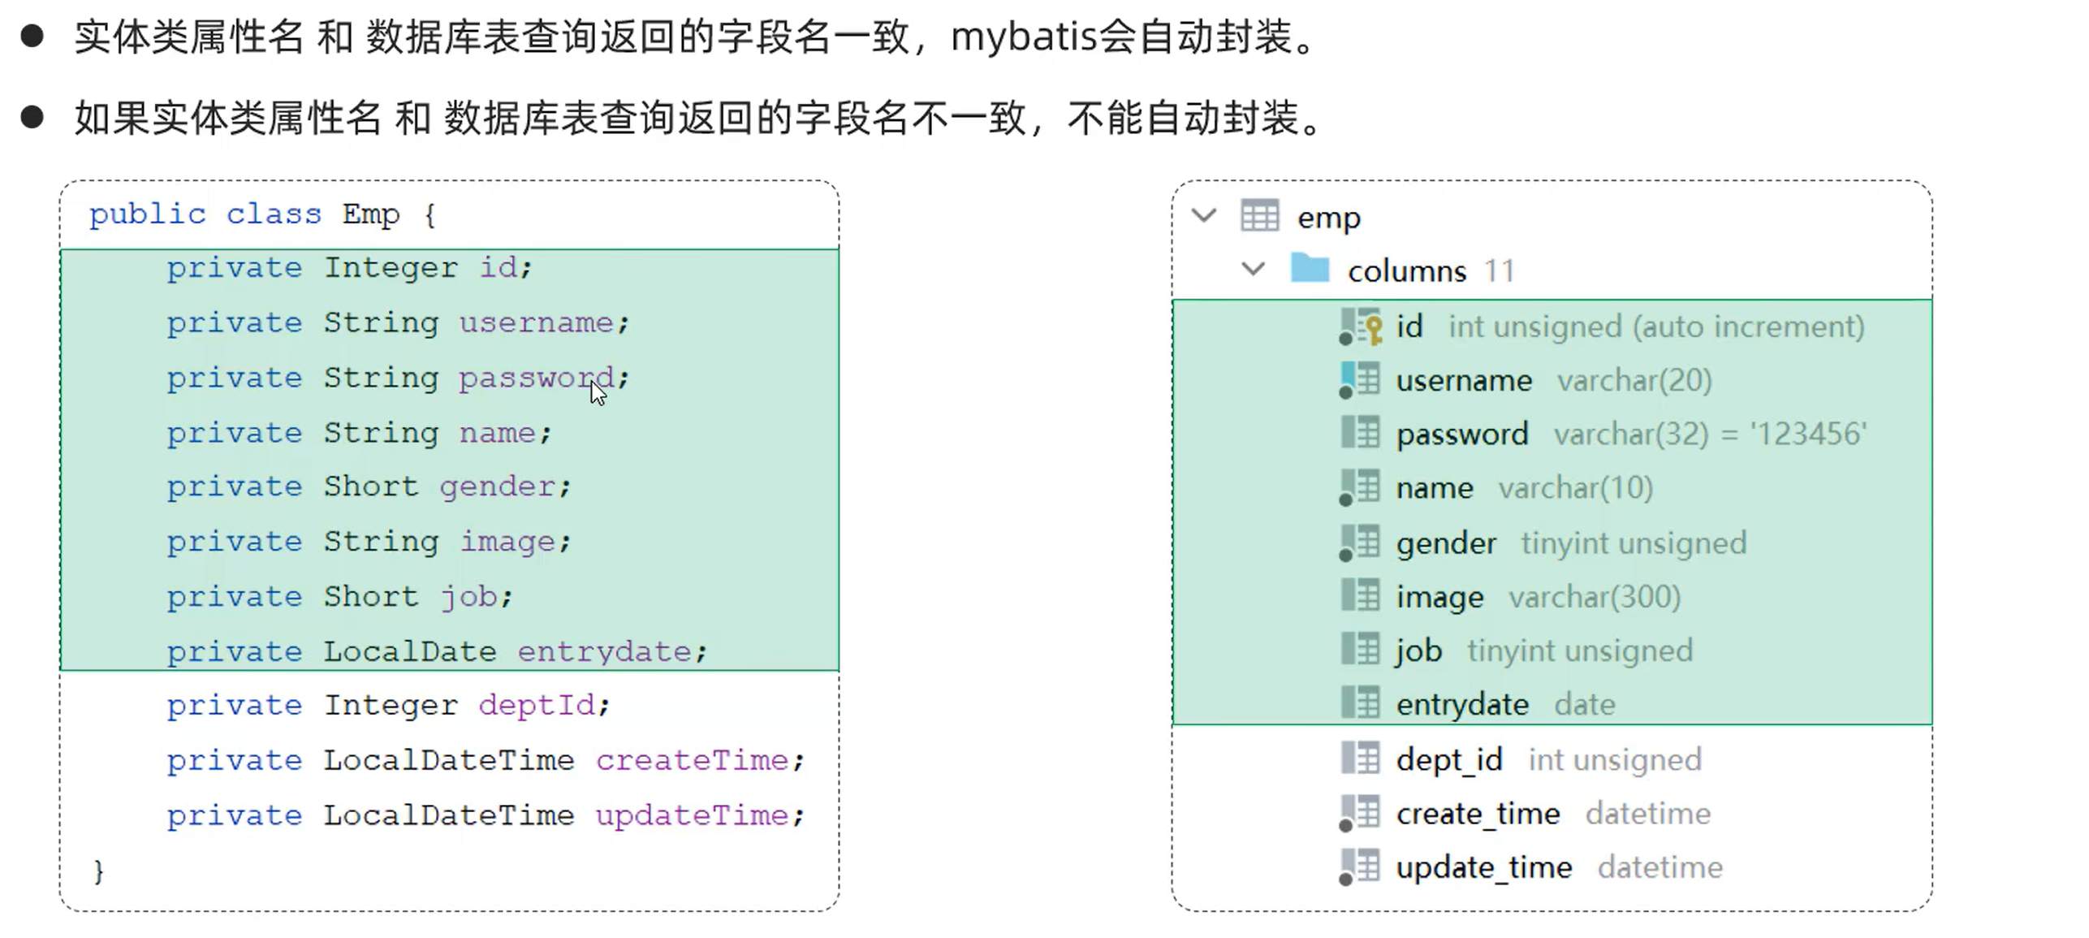Screen dimensions: 2089x938
Task: Click the username column icon
Action: tap(1360, 380)
